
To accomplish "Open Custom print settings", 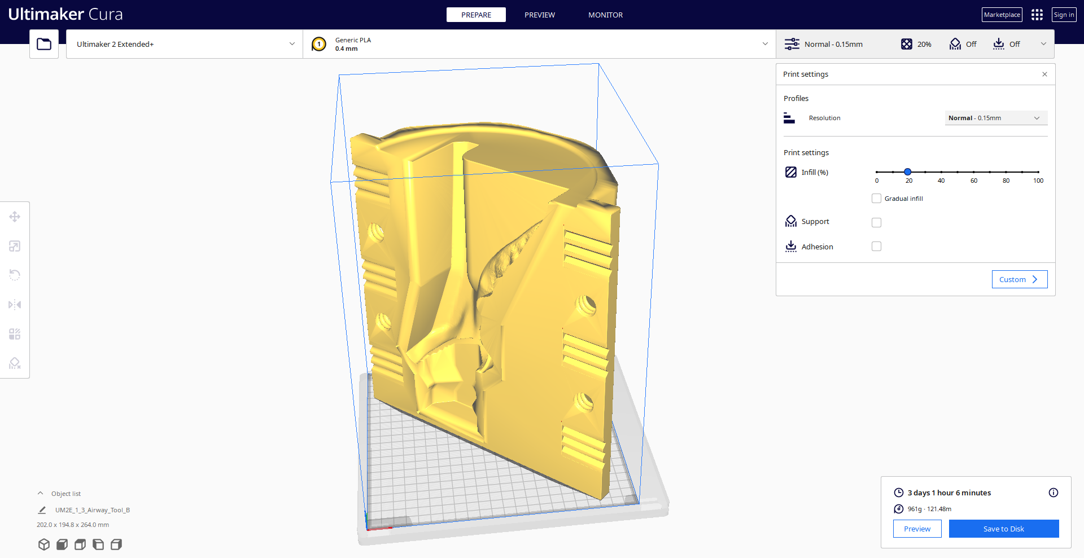I will tap(1020, 279).
